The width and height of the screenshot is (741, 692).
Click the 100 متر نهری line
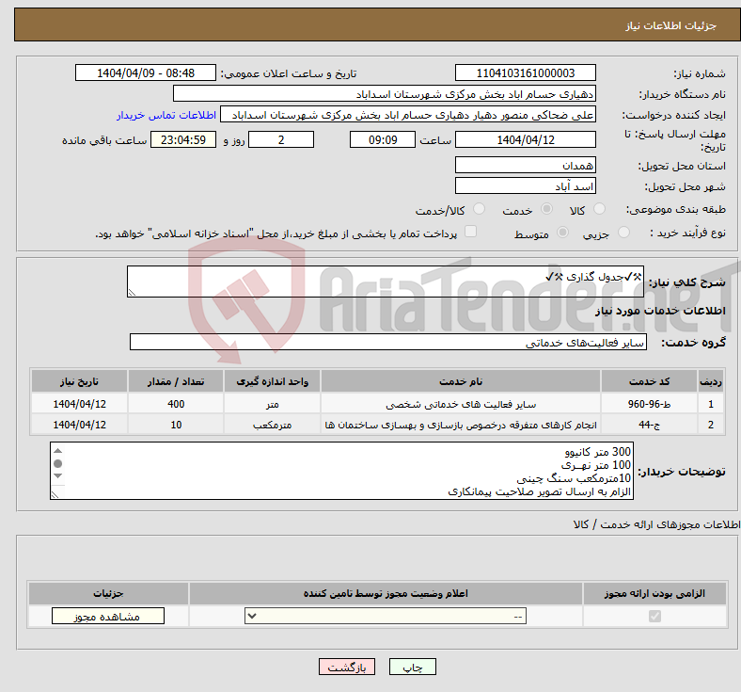coord(596,465)
